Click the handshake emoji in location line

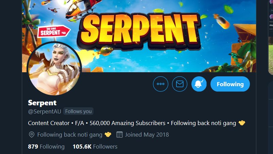pos(108,135)
